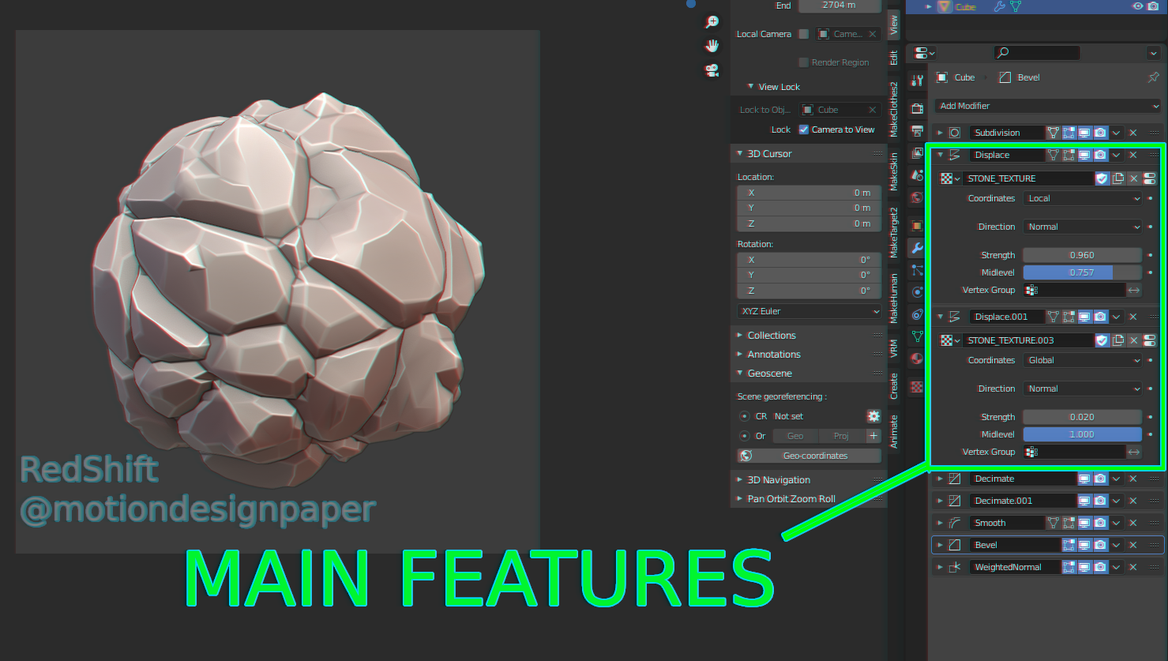Open the Direction dropdown set to Normal
Viewport: 1168px width, 661px height.
(x=1082, y=227)
